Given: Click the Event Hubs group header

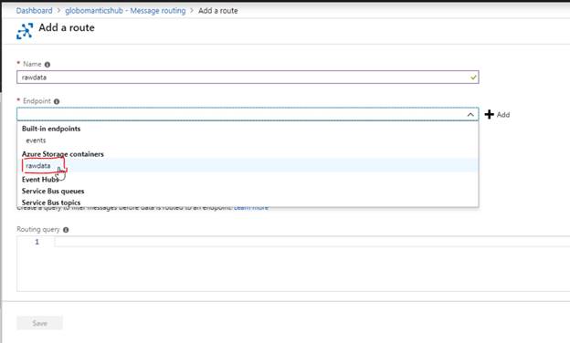Looking at the screenshot, I should pyautogui.click(x=40, y=180).
